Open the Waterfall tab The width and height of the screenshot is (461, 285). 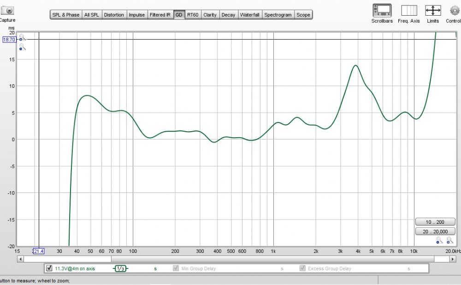pyautogui.click(x=249, y=15)
